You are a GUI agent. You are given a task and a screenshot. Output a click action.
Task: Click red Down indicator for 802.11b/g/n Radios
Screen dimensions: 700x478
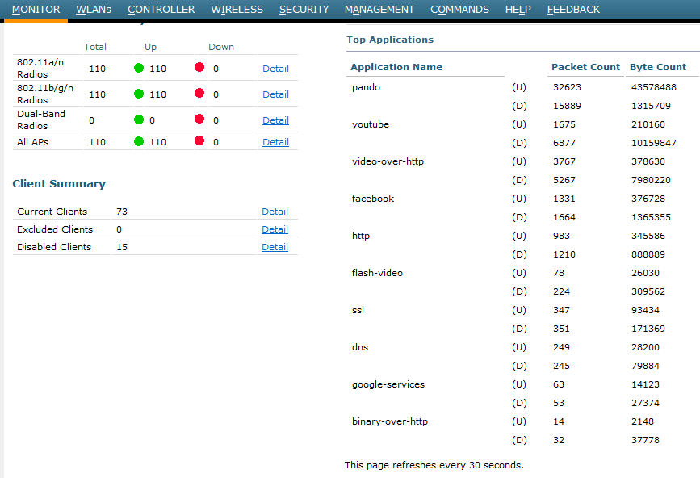tap(199, 94)
